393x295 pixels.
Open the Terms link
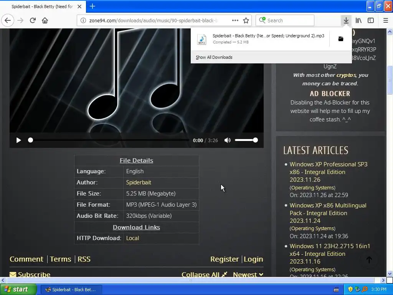[60, 259]
